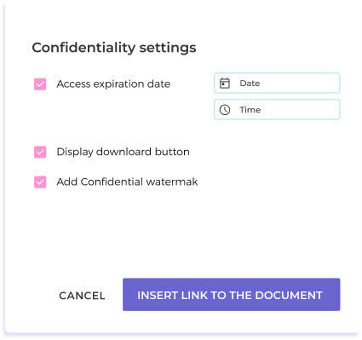Disable the Add Confidential watermark checkbox
The width and height of the screenshot is (362, 340).
pos(40,182)
